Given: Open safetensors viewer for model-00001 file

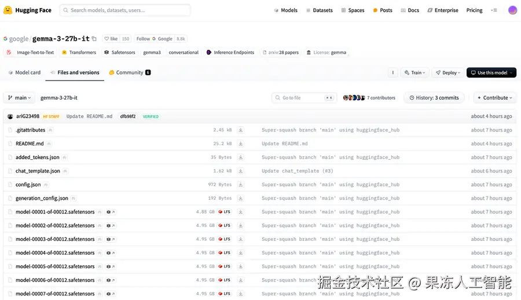Looking at the screenshot, I should 111,212.
